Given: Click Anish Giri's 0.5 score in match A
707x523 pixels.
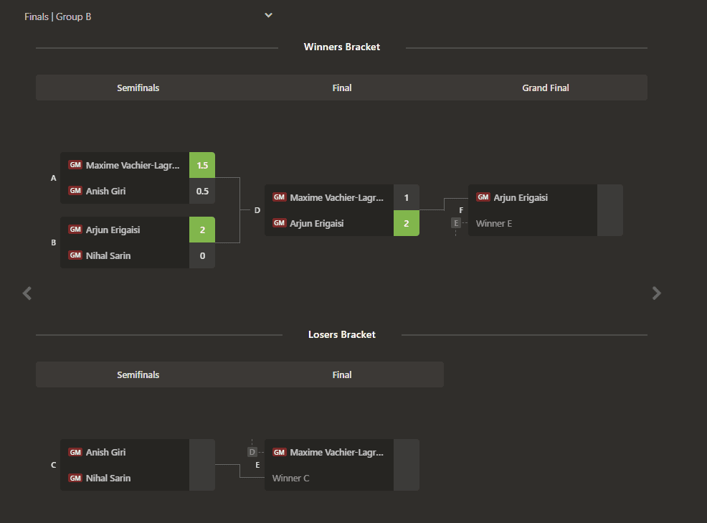Looking at the screenshot, I should pos(202,191).
